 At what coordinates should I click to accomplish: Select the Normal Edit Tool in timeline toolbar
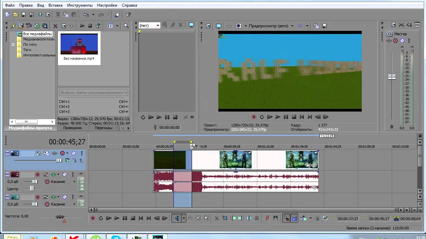coord(177,218)
